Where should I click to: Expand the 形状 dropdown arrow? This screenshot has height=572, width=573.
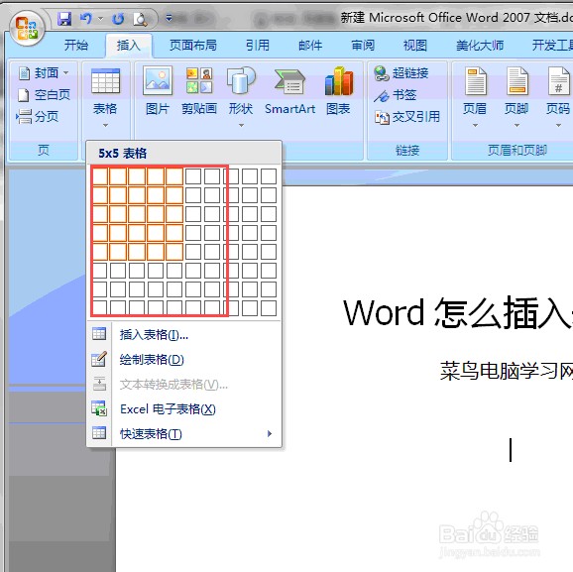241,125
